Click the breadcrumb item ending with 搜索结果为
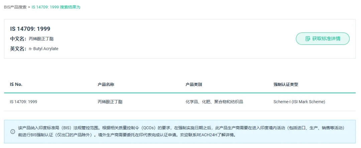 pos(56,7)
